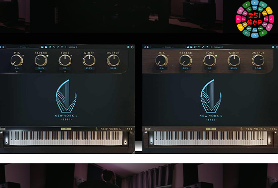The image size is (278, 188).
Task: Click Output value 5.7 dB in 1926 plugin
Action: point(258,68)
